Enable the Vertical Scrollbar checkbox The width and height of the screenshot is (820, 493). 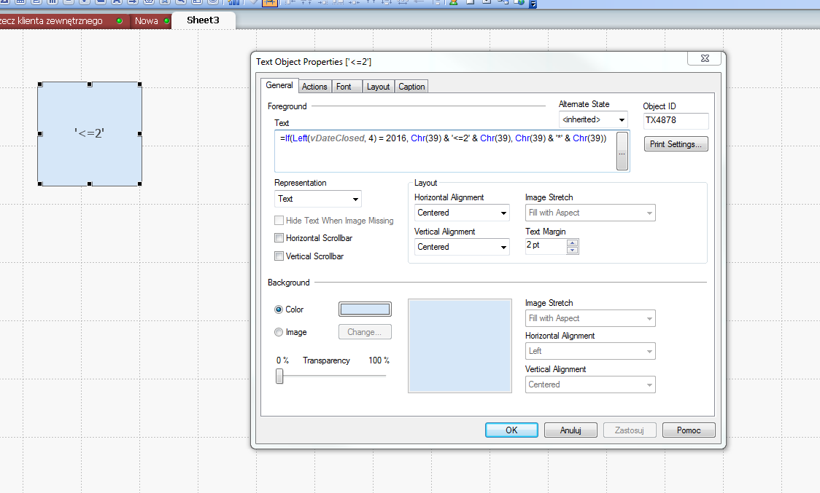(x=279, y=256)
